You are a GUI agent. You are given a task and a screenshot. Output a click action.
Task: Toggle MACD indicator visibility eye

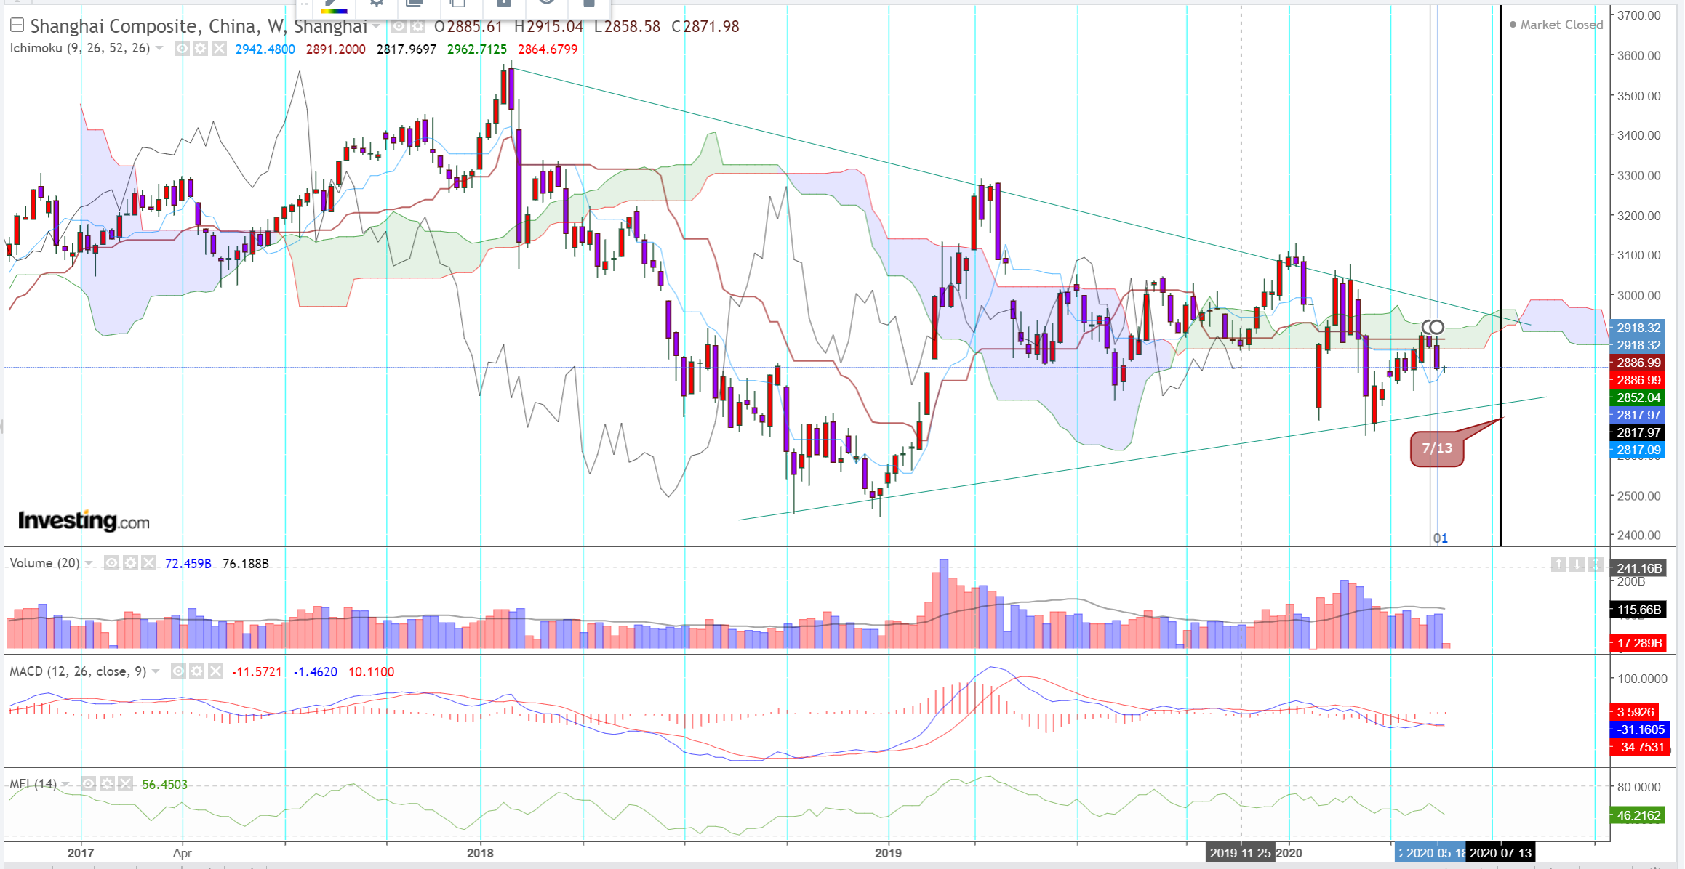(178, 671)
